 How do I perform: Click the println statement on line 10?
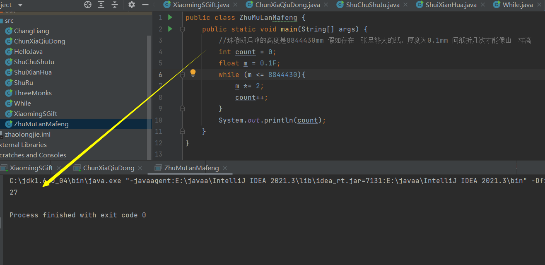point(272,120)
